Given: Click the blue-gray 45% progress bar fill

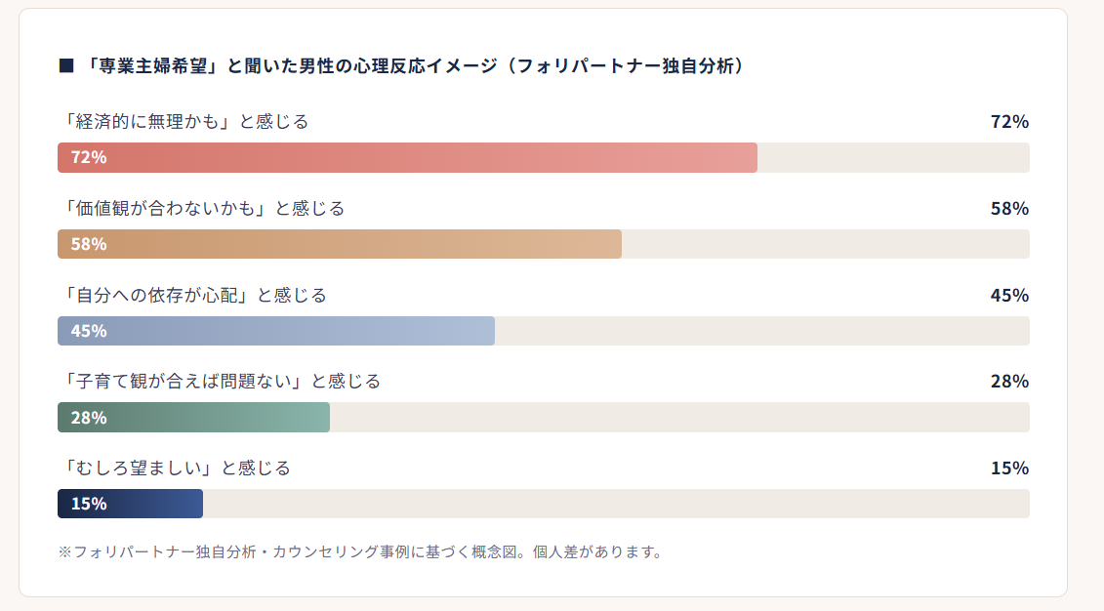Looking at the screenshot, I should coord(276,331).
